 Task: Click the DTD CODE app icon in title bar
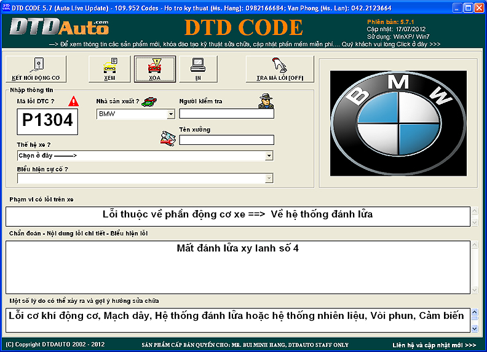tap(6, 7)
